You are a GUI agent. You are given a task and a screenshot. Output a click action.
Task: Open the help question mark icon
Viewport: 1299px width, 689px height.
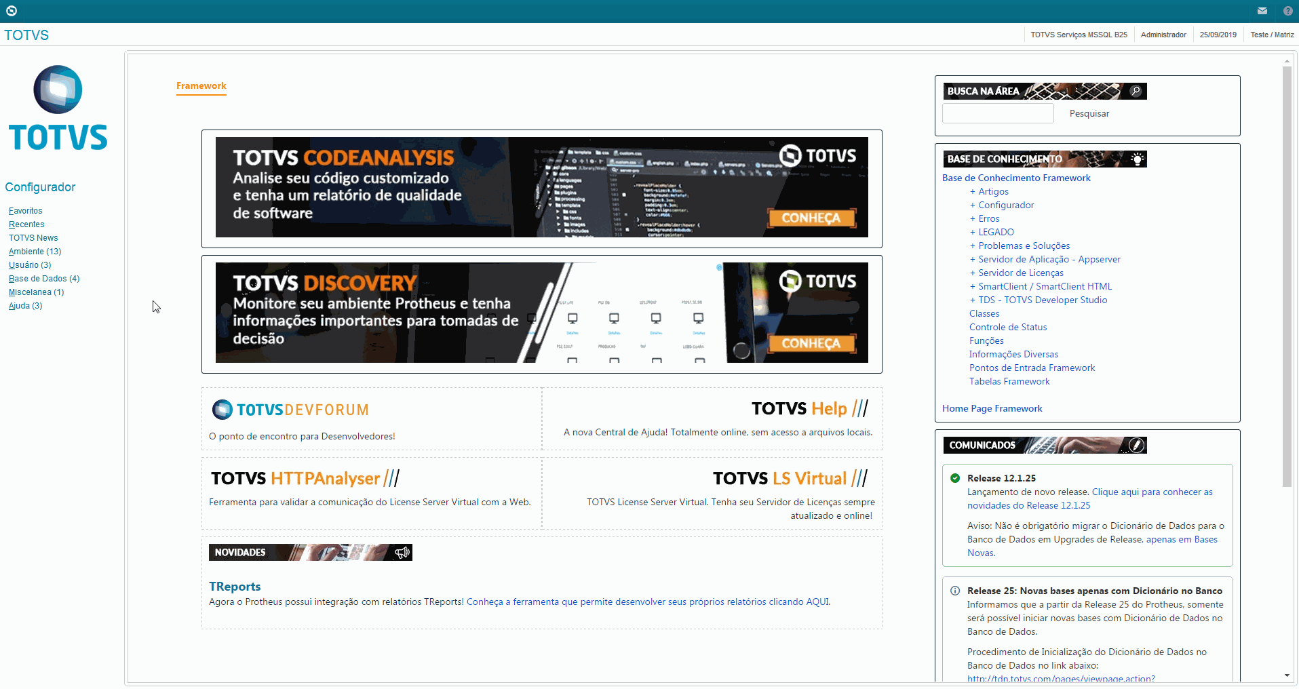[1288, 11]
